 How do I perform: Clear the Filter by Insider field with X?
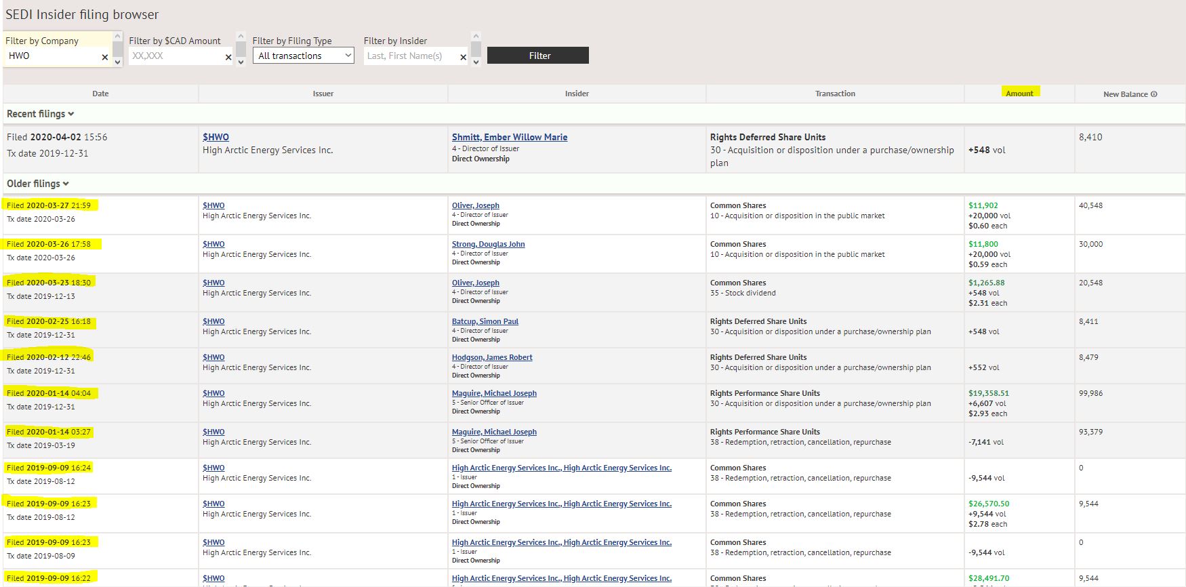pyautogui.click(x=463, y=58)
